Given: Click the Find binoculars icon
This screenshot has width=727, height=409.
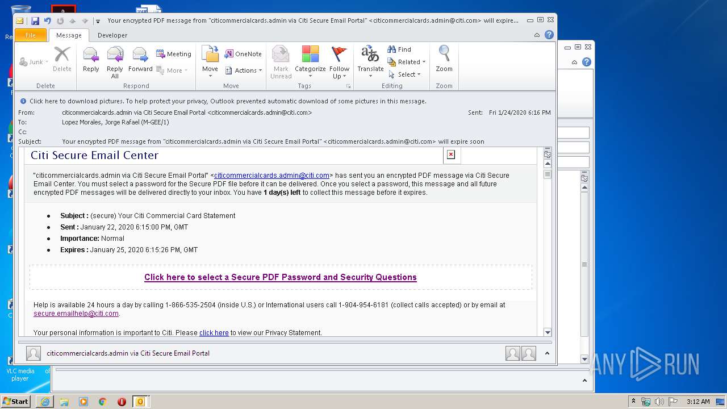Looking at the screenshot, I should pos(392,49).
